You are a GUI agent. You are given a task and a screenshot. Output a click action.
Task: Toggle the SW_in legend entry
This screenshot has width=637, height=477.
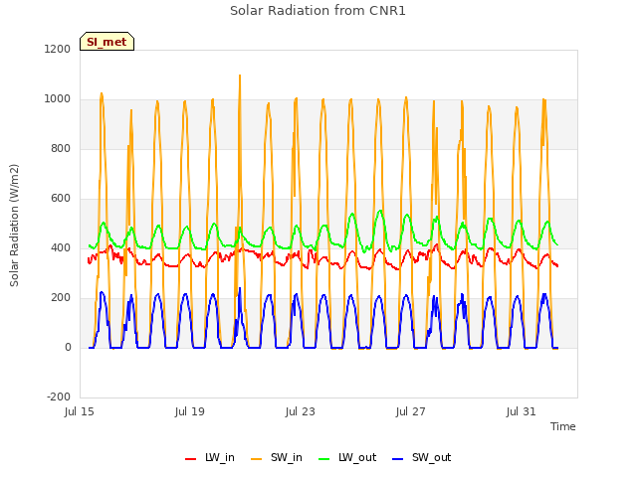coord(277,458)
